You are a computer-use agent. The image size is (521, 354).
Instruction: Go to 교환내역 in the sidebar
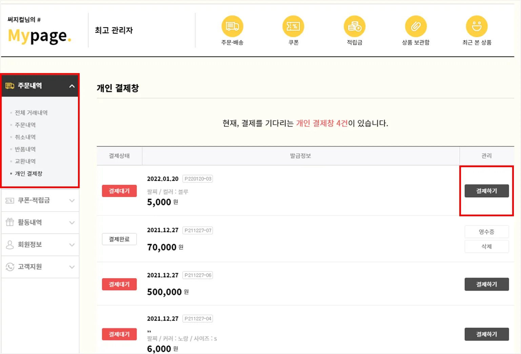click(25, 161)
